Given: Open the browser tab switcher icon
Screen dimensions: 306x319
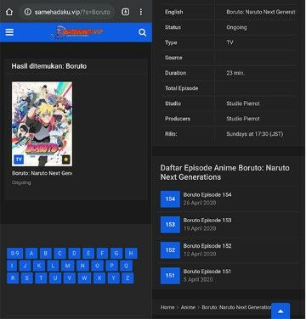Looking at the screenshot, I should coord(125,12).
